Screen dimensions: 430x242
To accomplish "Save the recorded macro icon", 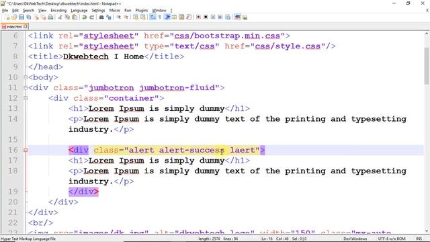I will 228,17.
